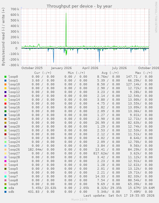This screenshot has width=159, height=203.
Task: Click the loop7 cyan swatch
Action: pos(5,176)
